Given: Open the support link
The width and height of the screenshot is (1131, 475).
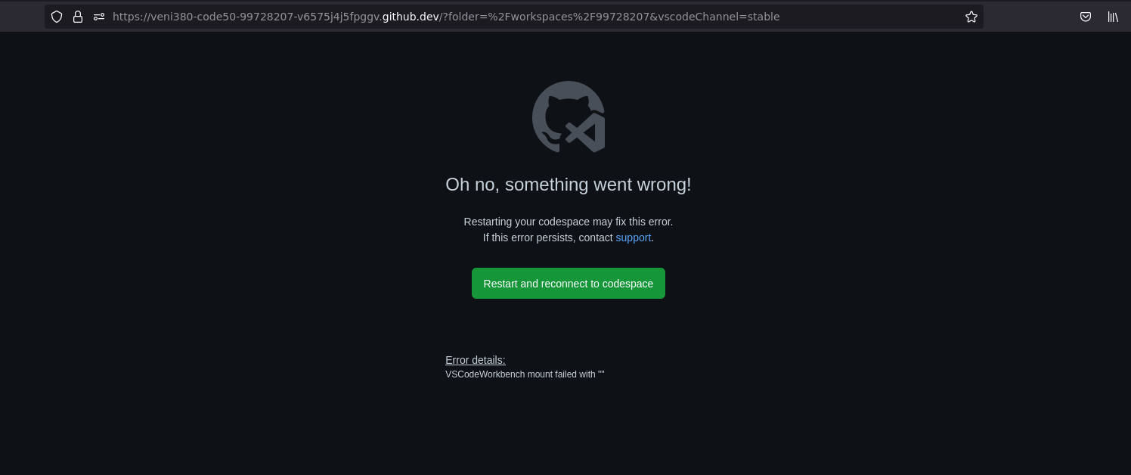Looking at the screenshot, I should click(634, 237).
